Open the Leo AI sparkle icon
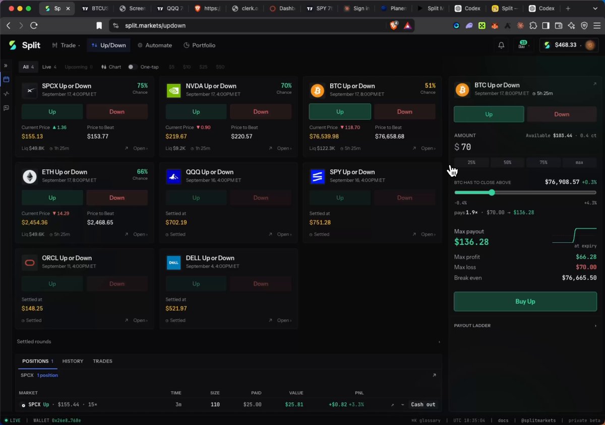 point(571,26)
